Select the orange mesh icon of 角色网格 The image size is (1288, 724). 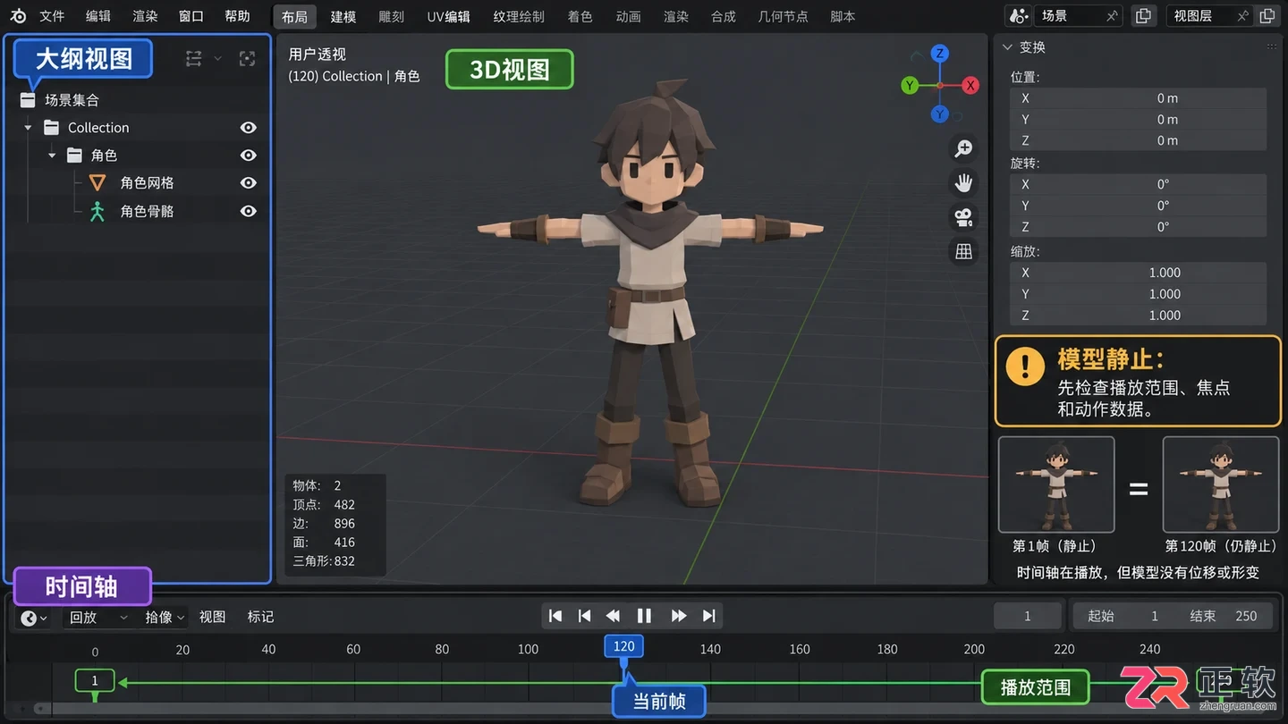pyautogui.click(x=97, y=182)
